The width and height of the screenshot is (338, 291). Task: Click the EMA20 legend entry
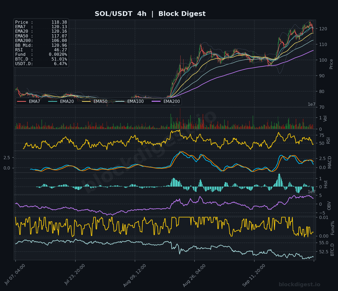click(x=61, y=102)
